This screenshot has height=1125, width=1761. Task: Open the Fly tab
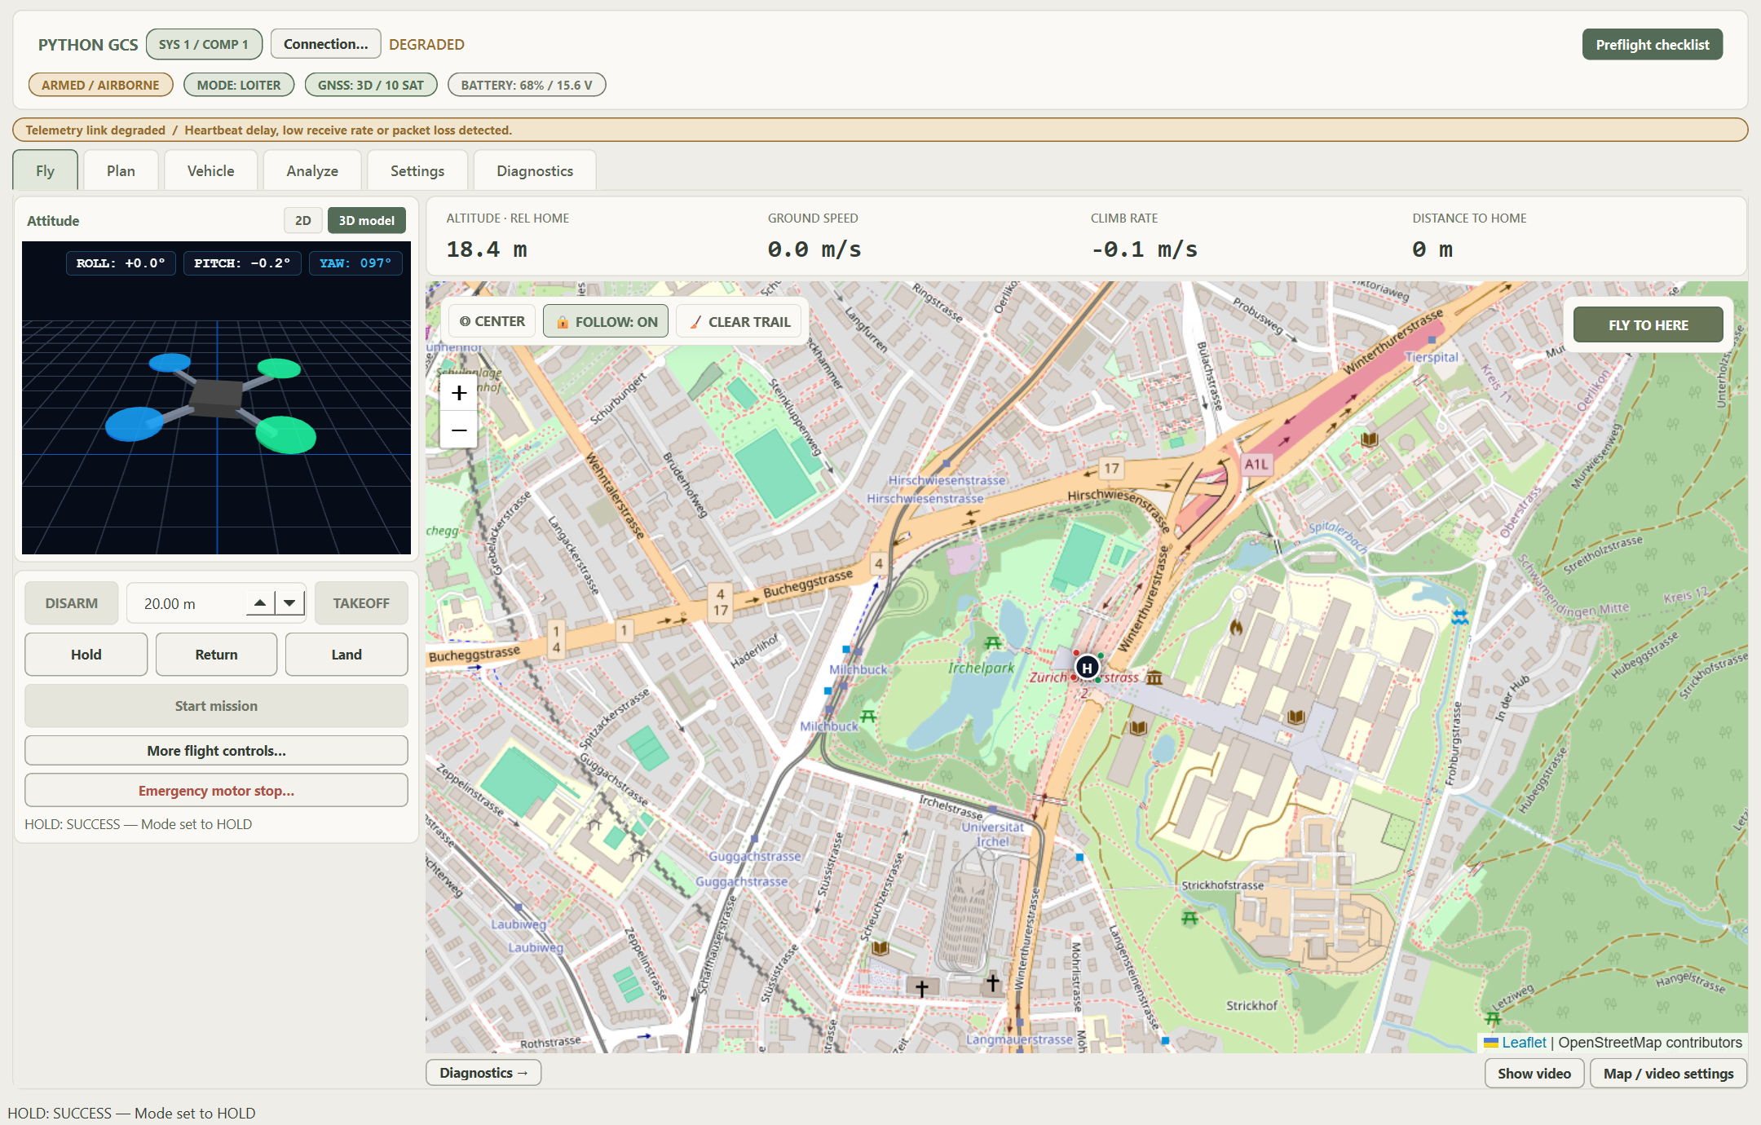(x=46, y=170)
